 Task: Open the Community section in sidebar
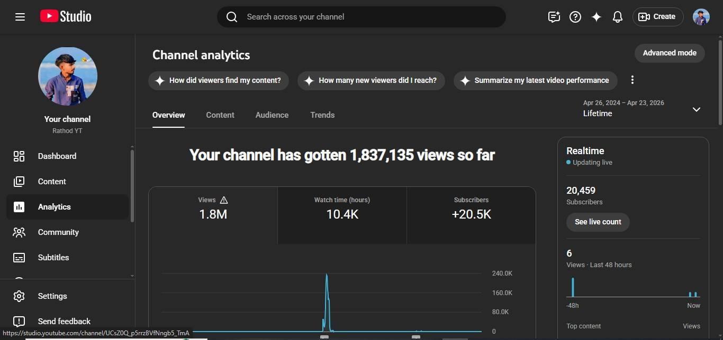[58, 232]
